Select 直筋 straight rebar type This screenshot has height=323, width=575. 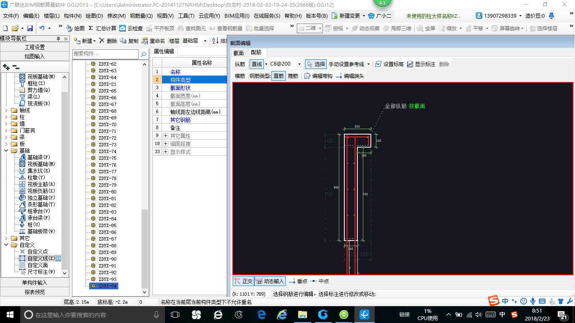(278, 76)
